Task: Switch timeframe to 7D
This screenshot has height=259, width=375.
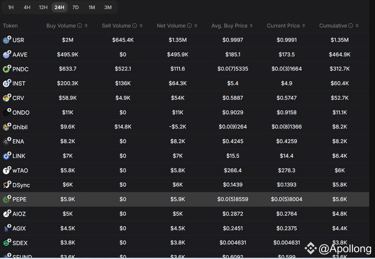Action: point(76,7)
